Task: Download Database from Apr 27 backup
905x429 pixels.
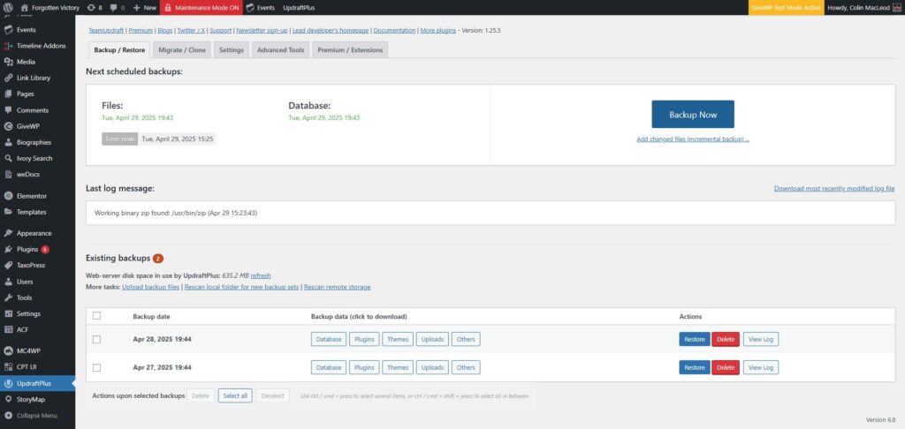Action: tap(328, 367)
